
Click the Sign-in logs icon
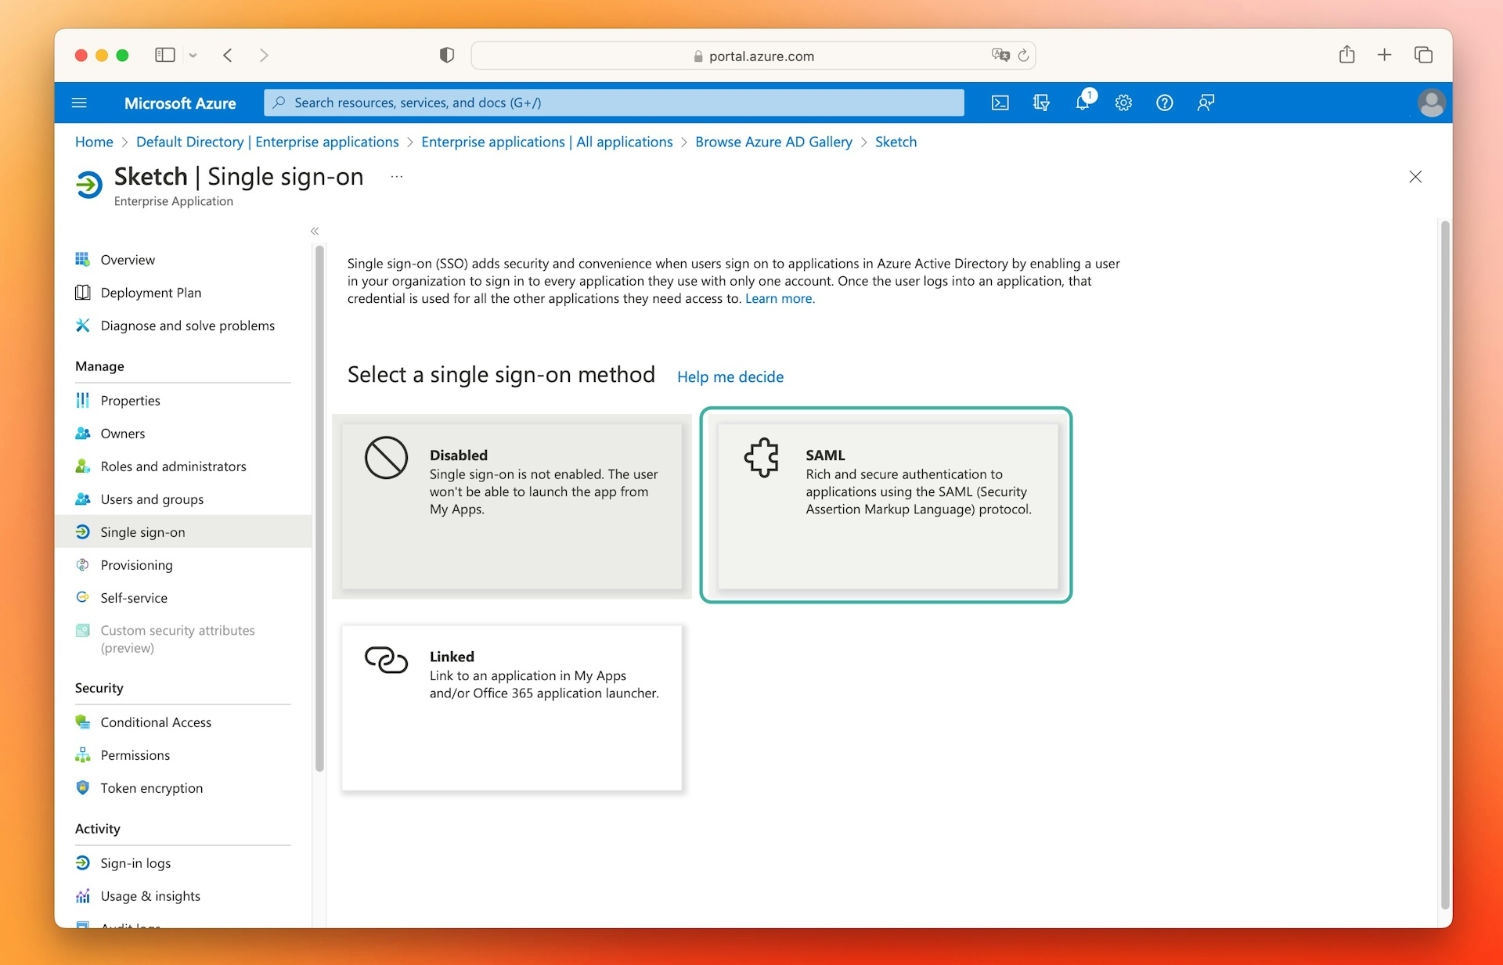[82, 862]
